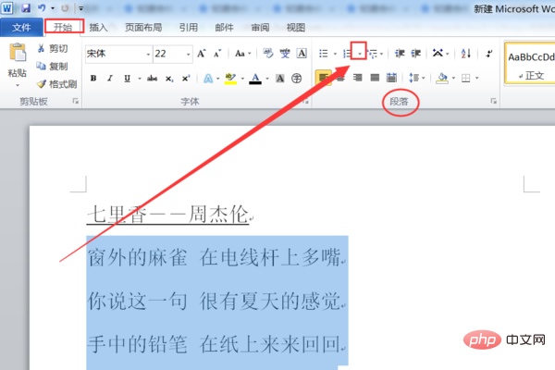Open the numbering list dropdown arrow

(360, 55)
